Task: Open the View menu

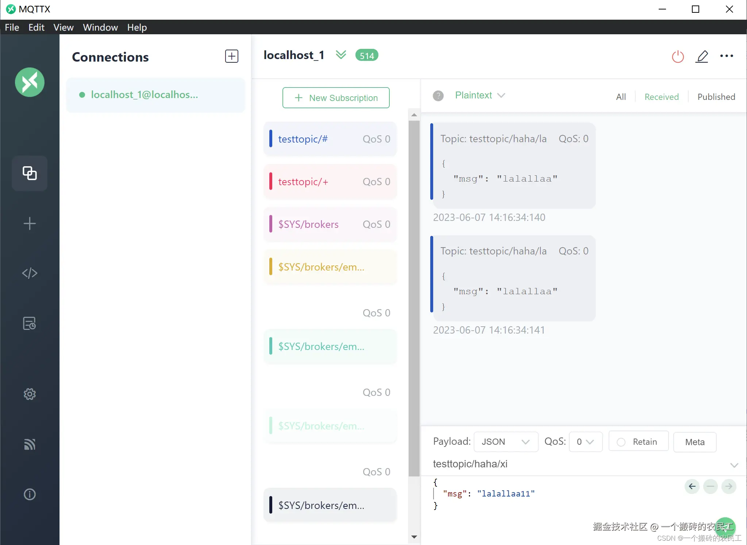Action: [63, 27]
